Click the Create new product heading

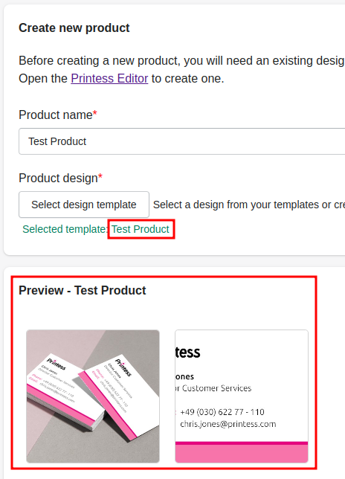(x=74, y=28)
